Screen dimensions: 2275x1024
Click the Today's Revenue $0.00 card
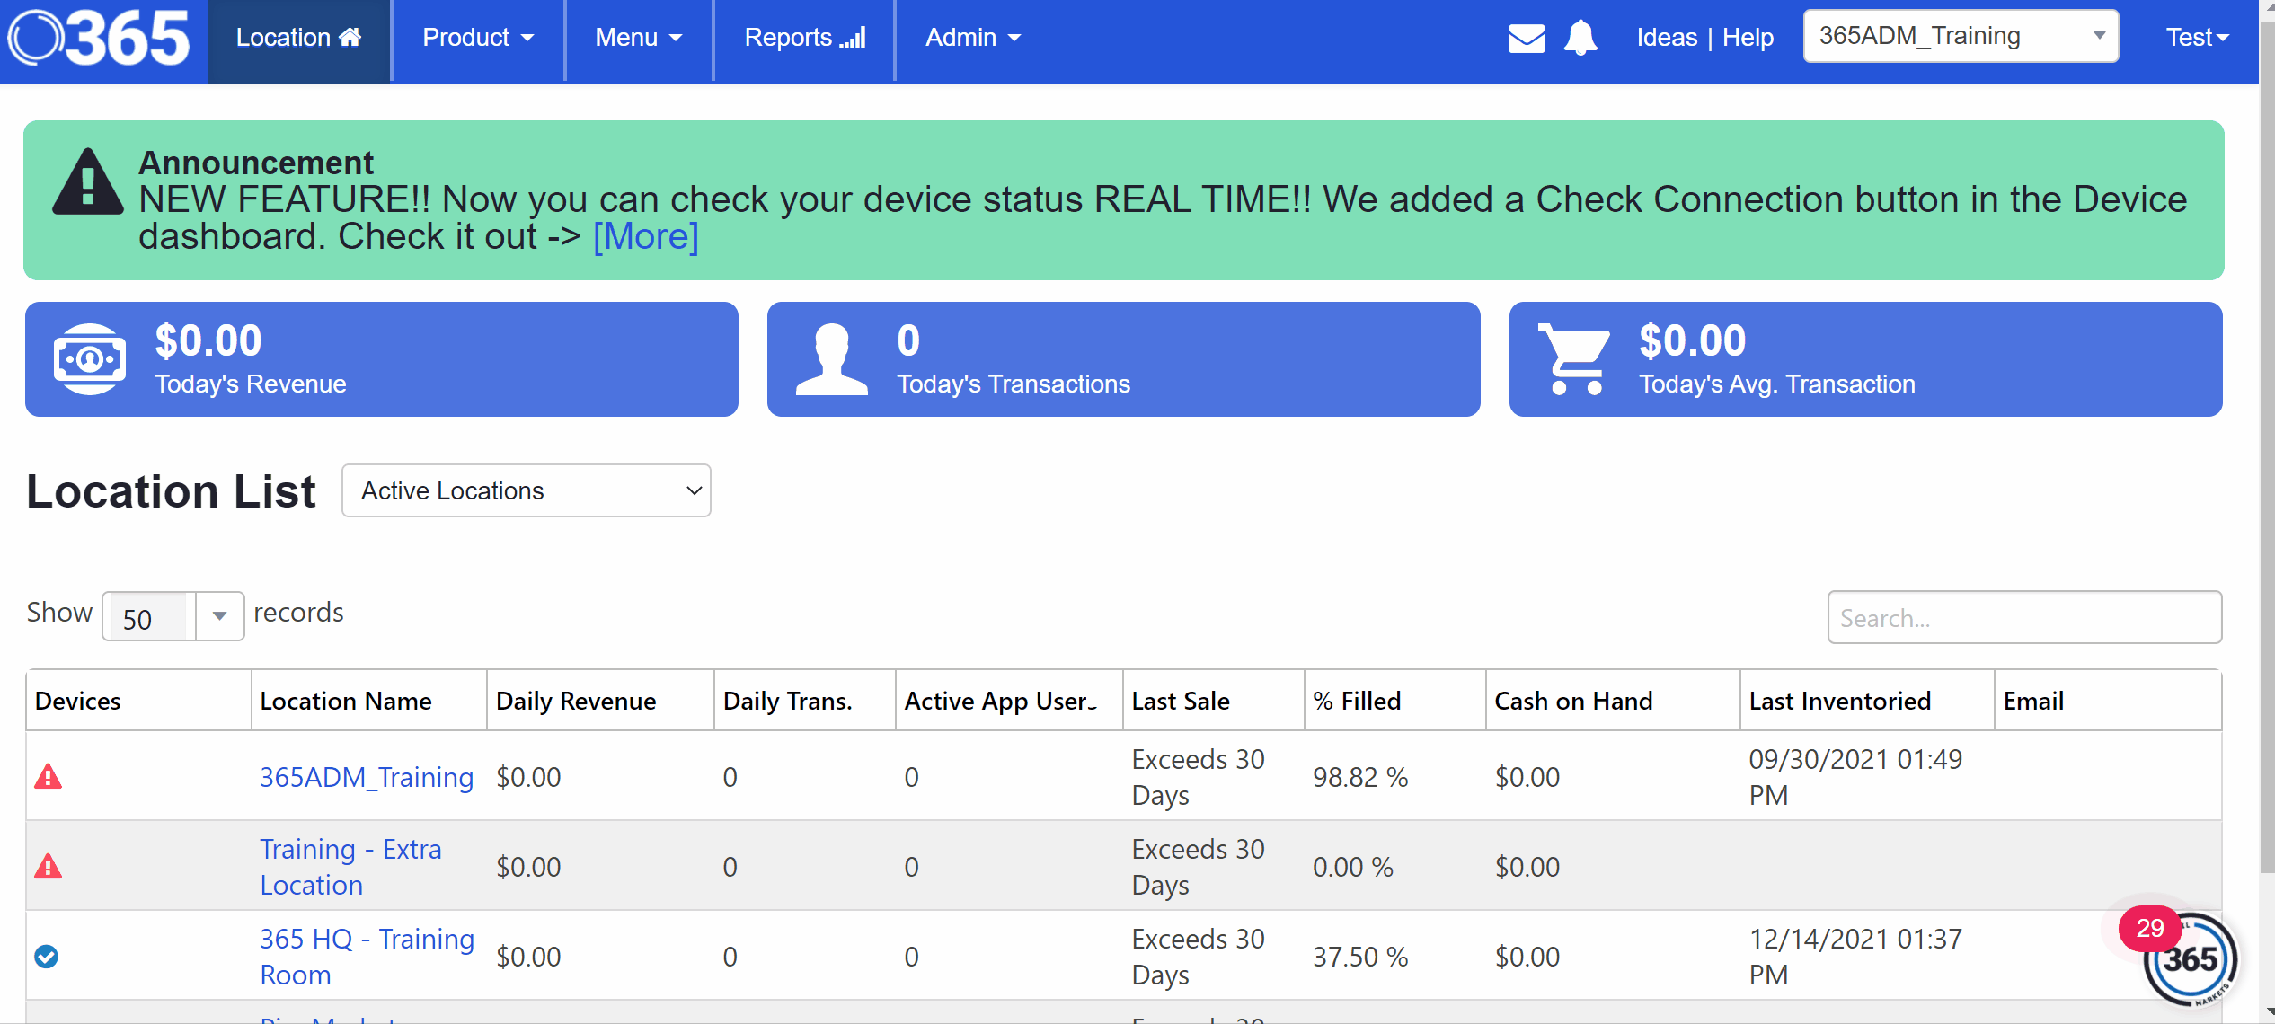point(382,359)
